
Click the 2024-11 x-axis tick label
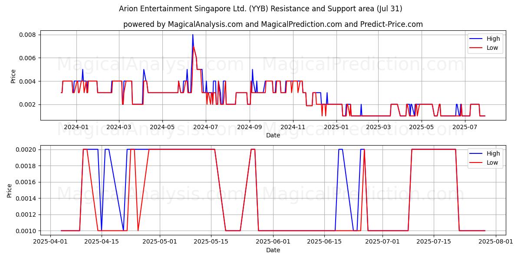(293, 127)
